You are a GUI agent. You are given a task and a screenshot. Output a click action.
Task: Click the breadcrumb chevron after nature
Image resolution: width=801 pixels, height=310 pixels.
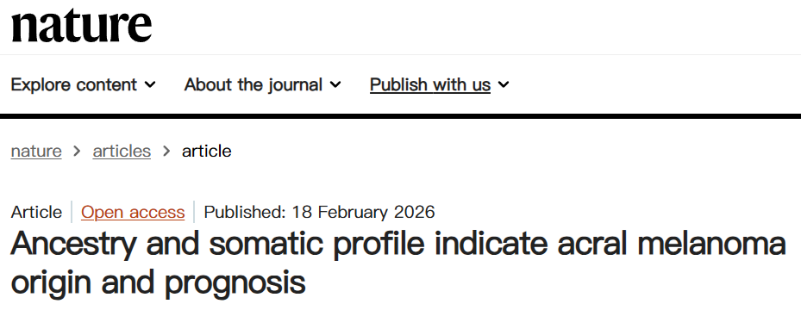tap(77, 151)
